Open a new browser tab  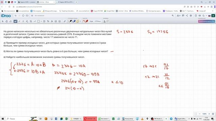point(76,2)
